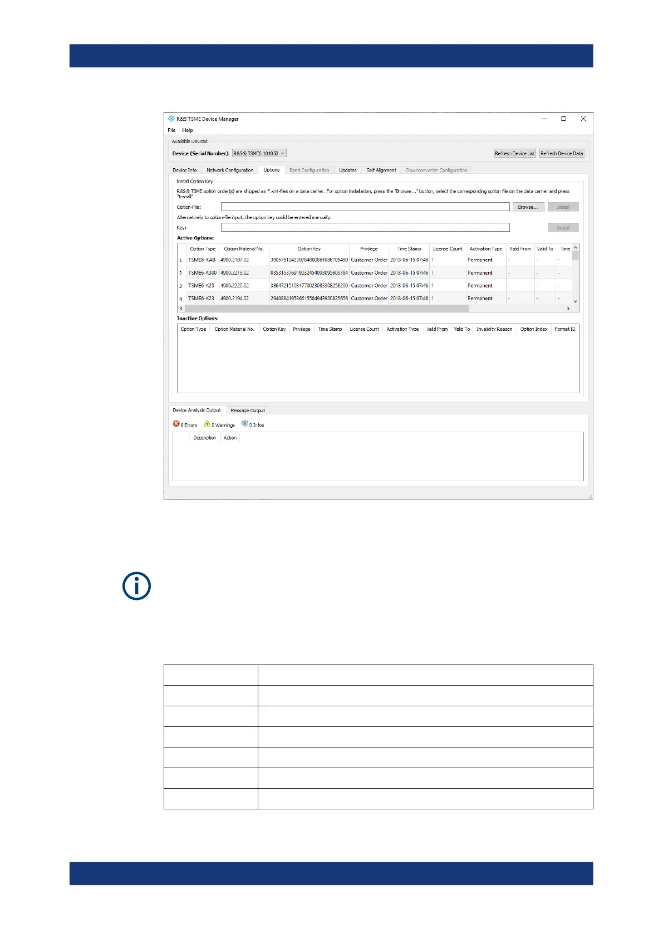Switch to the Network Configuration tab
The image size is (663, 938).
230,170
